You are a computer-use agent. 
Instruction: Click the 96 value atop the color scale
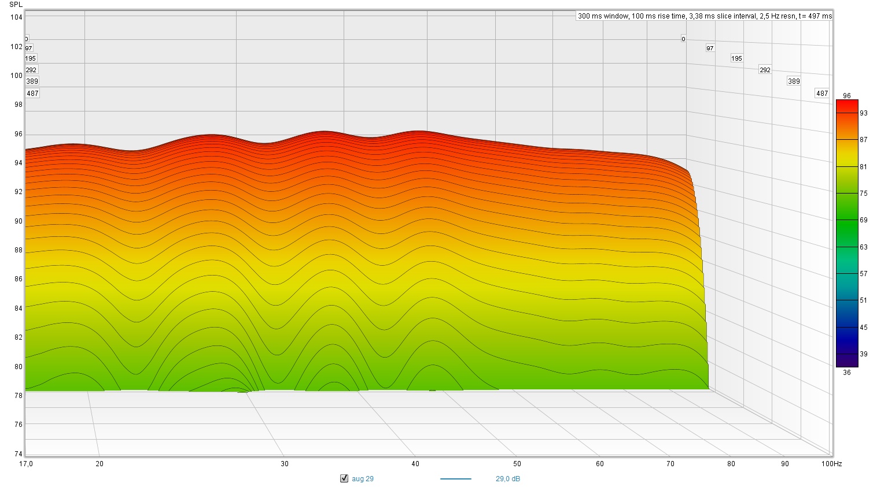(847, 96)
